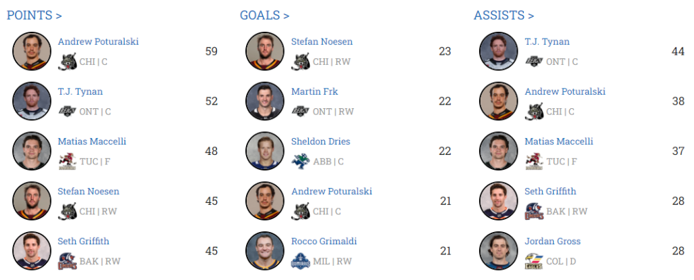The width and height of the screenshot is (694, 280).
Task: Click Stefan Noesen's name in Goals list
Action: 322,41
